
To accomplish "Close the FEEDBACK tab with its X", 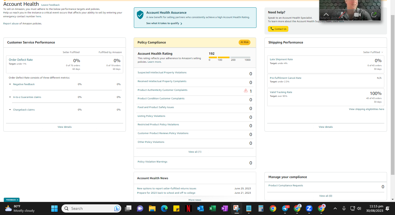I will coord(17,200).
